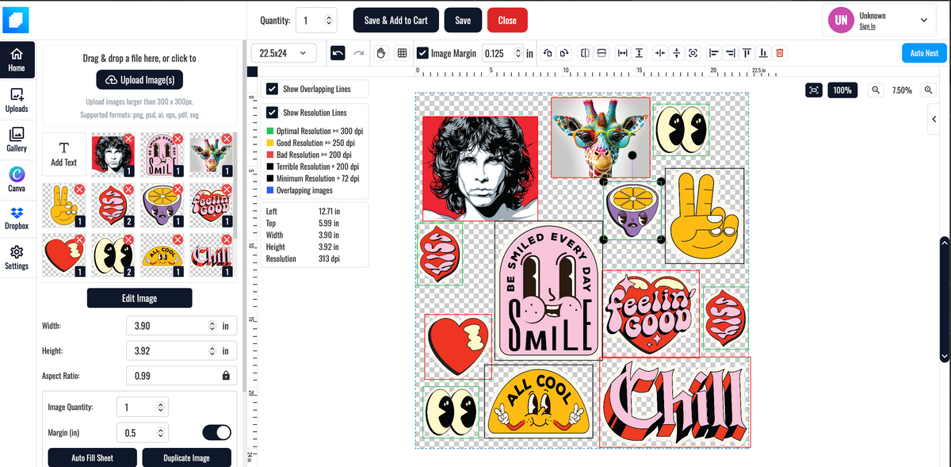The height and width of the screenshot is (467, 951).
Task: Click the Save button
Action: pos(463,21)
